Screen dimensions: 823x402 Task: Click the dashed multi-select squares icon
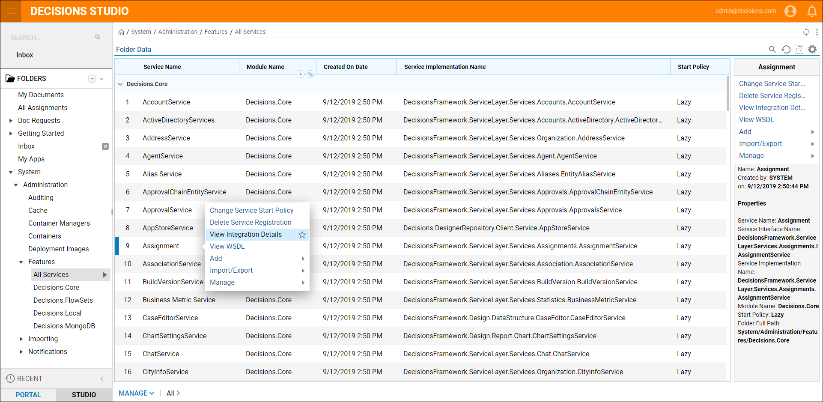click(x=799, y=49)
